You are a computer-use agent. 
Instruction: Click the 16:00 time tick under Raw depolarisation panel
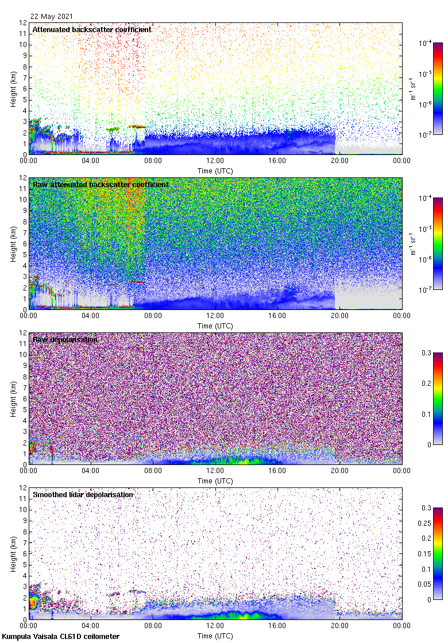click(x=277, y=470)
